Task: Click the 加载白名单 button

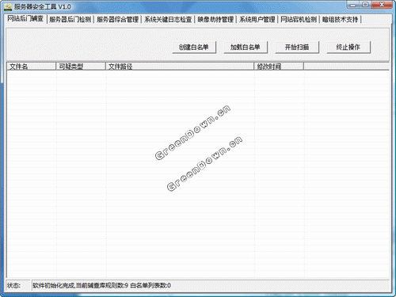Action: pos(246,48)
